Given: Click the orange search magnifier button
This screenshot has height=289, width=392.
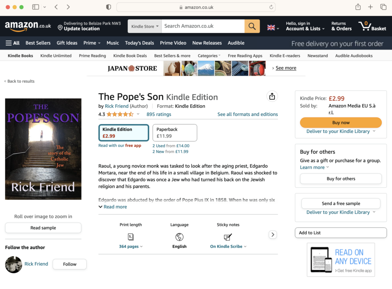Looking at the screenshot, I should [252, 26].
